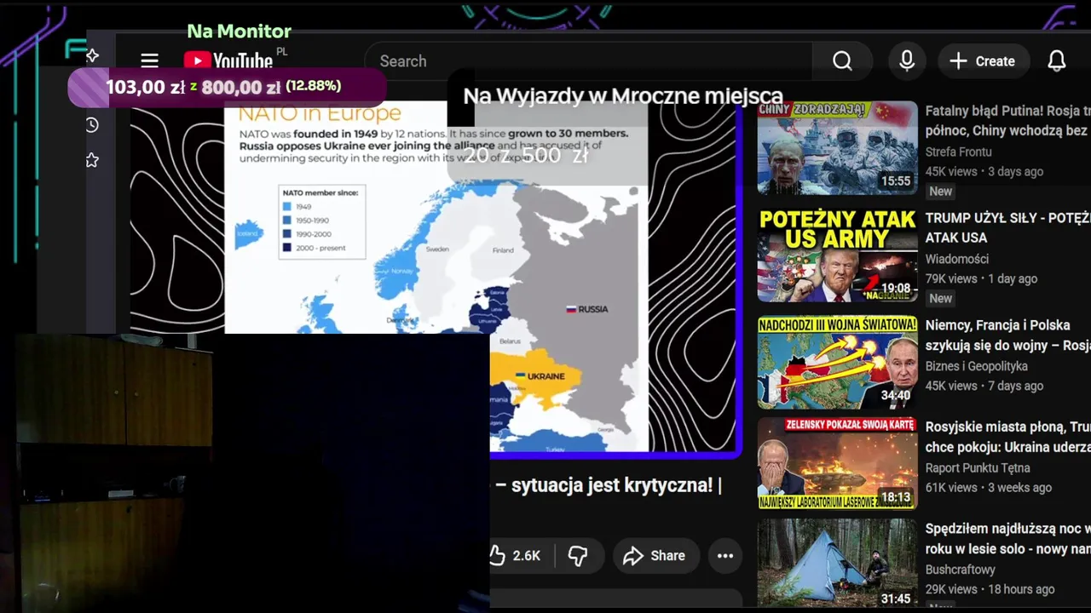Click the 'New' badge under Wiadomości
1091x613 pixels.
[x=941, y=299]
